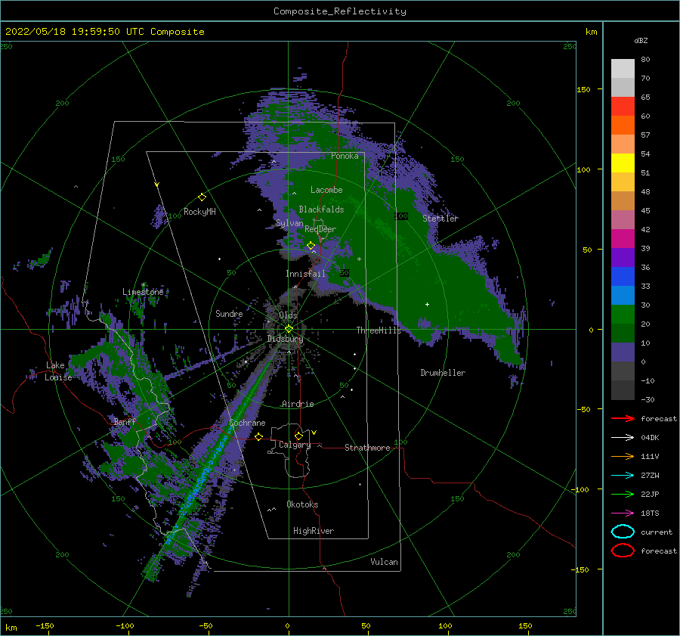Click the Lake Louise label
This screenshot has height=636, width=680.
coord(58,371)
